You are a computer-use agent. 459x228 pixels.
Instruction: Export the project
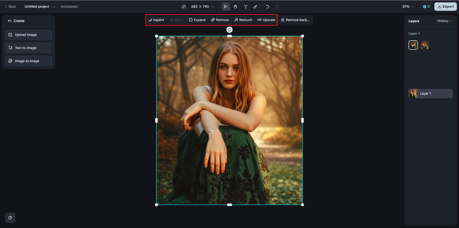pos(445,6)
